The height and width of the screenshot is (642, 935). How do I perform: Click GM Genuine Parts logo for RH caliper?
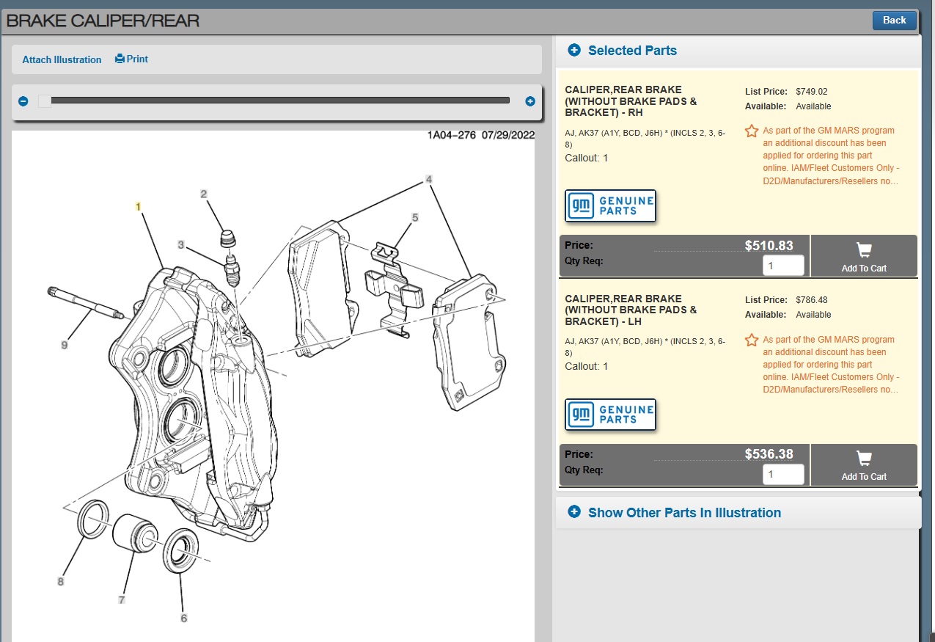(x=610, y=205)
